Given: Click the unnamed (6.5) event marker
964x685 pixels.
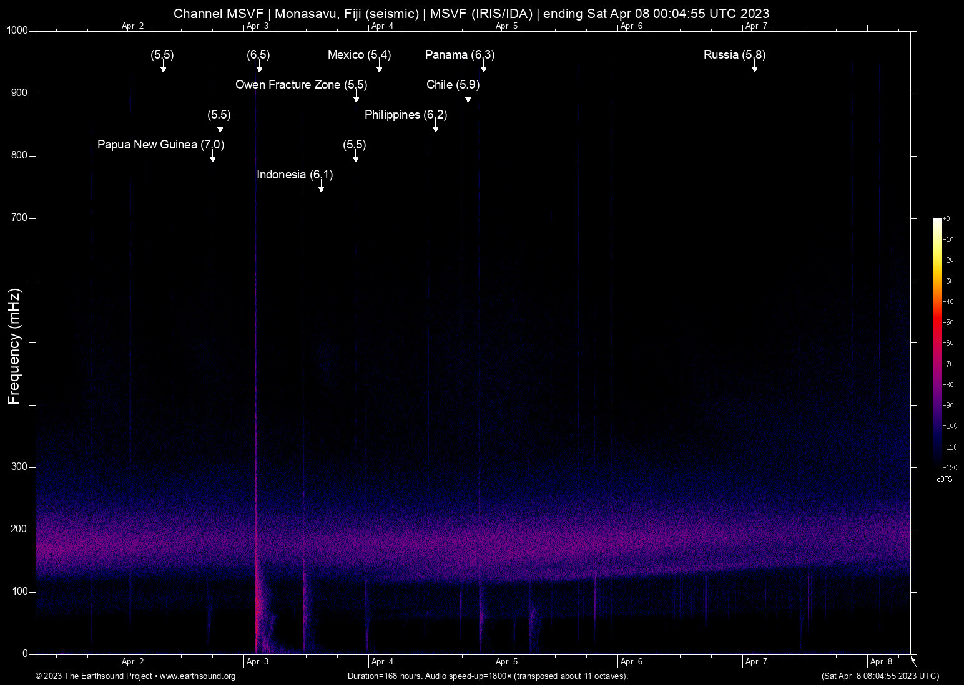Looking at the screenshot, I should (x=258, y=55).
